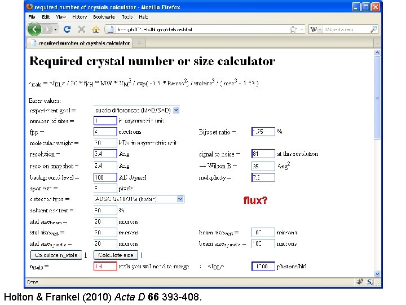Bookmark this page with the star icon
This screenshot has width=406, height=305.
tap(293, 29)
